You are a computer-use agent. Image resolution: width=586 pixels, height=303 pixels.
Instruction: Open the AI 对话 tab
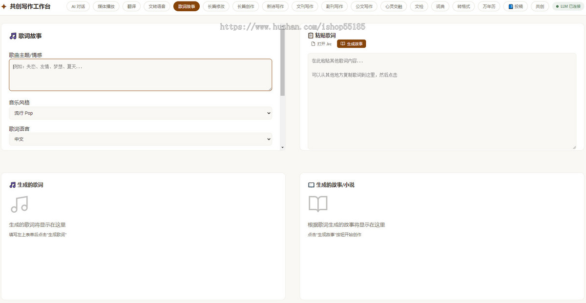[78, 7]
